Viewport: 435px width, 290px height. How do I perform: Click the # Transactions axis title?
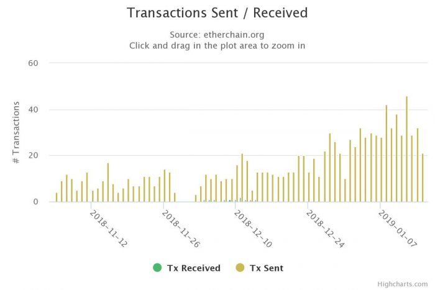click(16, 132)
